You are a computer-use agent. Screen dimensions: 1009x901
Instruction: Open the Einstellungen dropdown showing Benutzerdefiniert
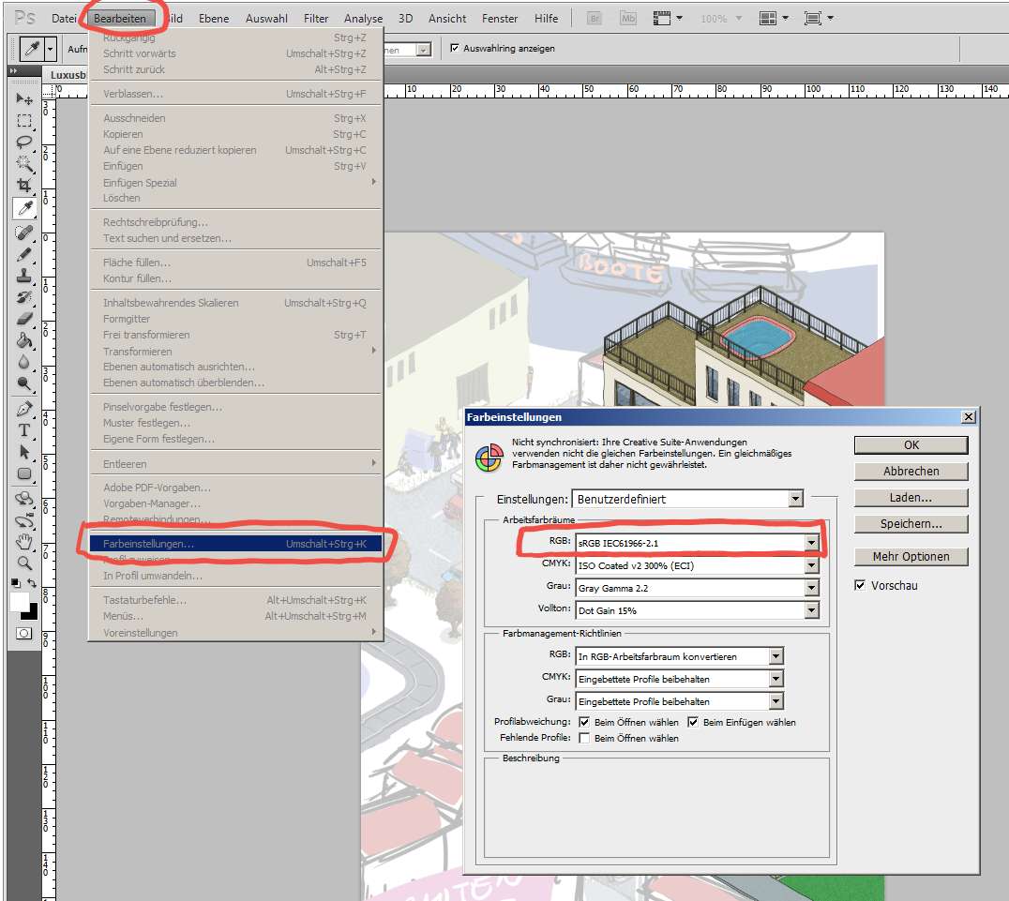[687, 499]
